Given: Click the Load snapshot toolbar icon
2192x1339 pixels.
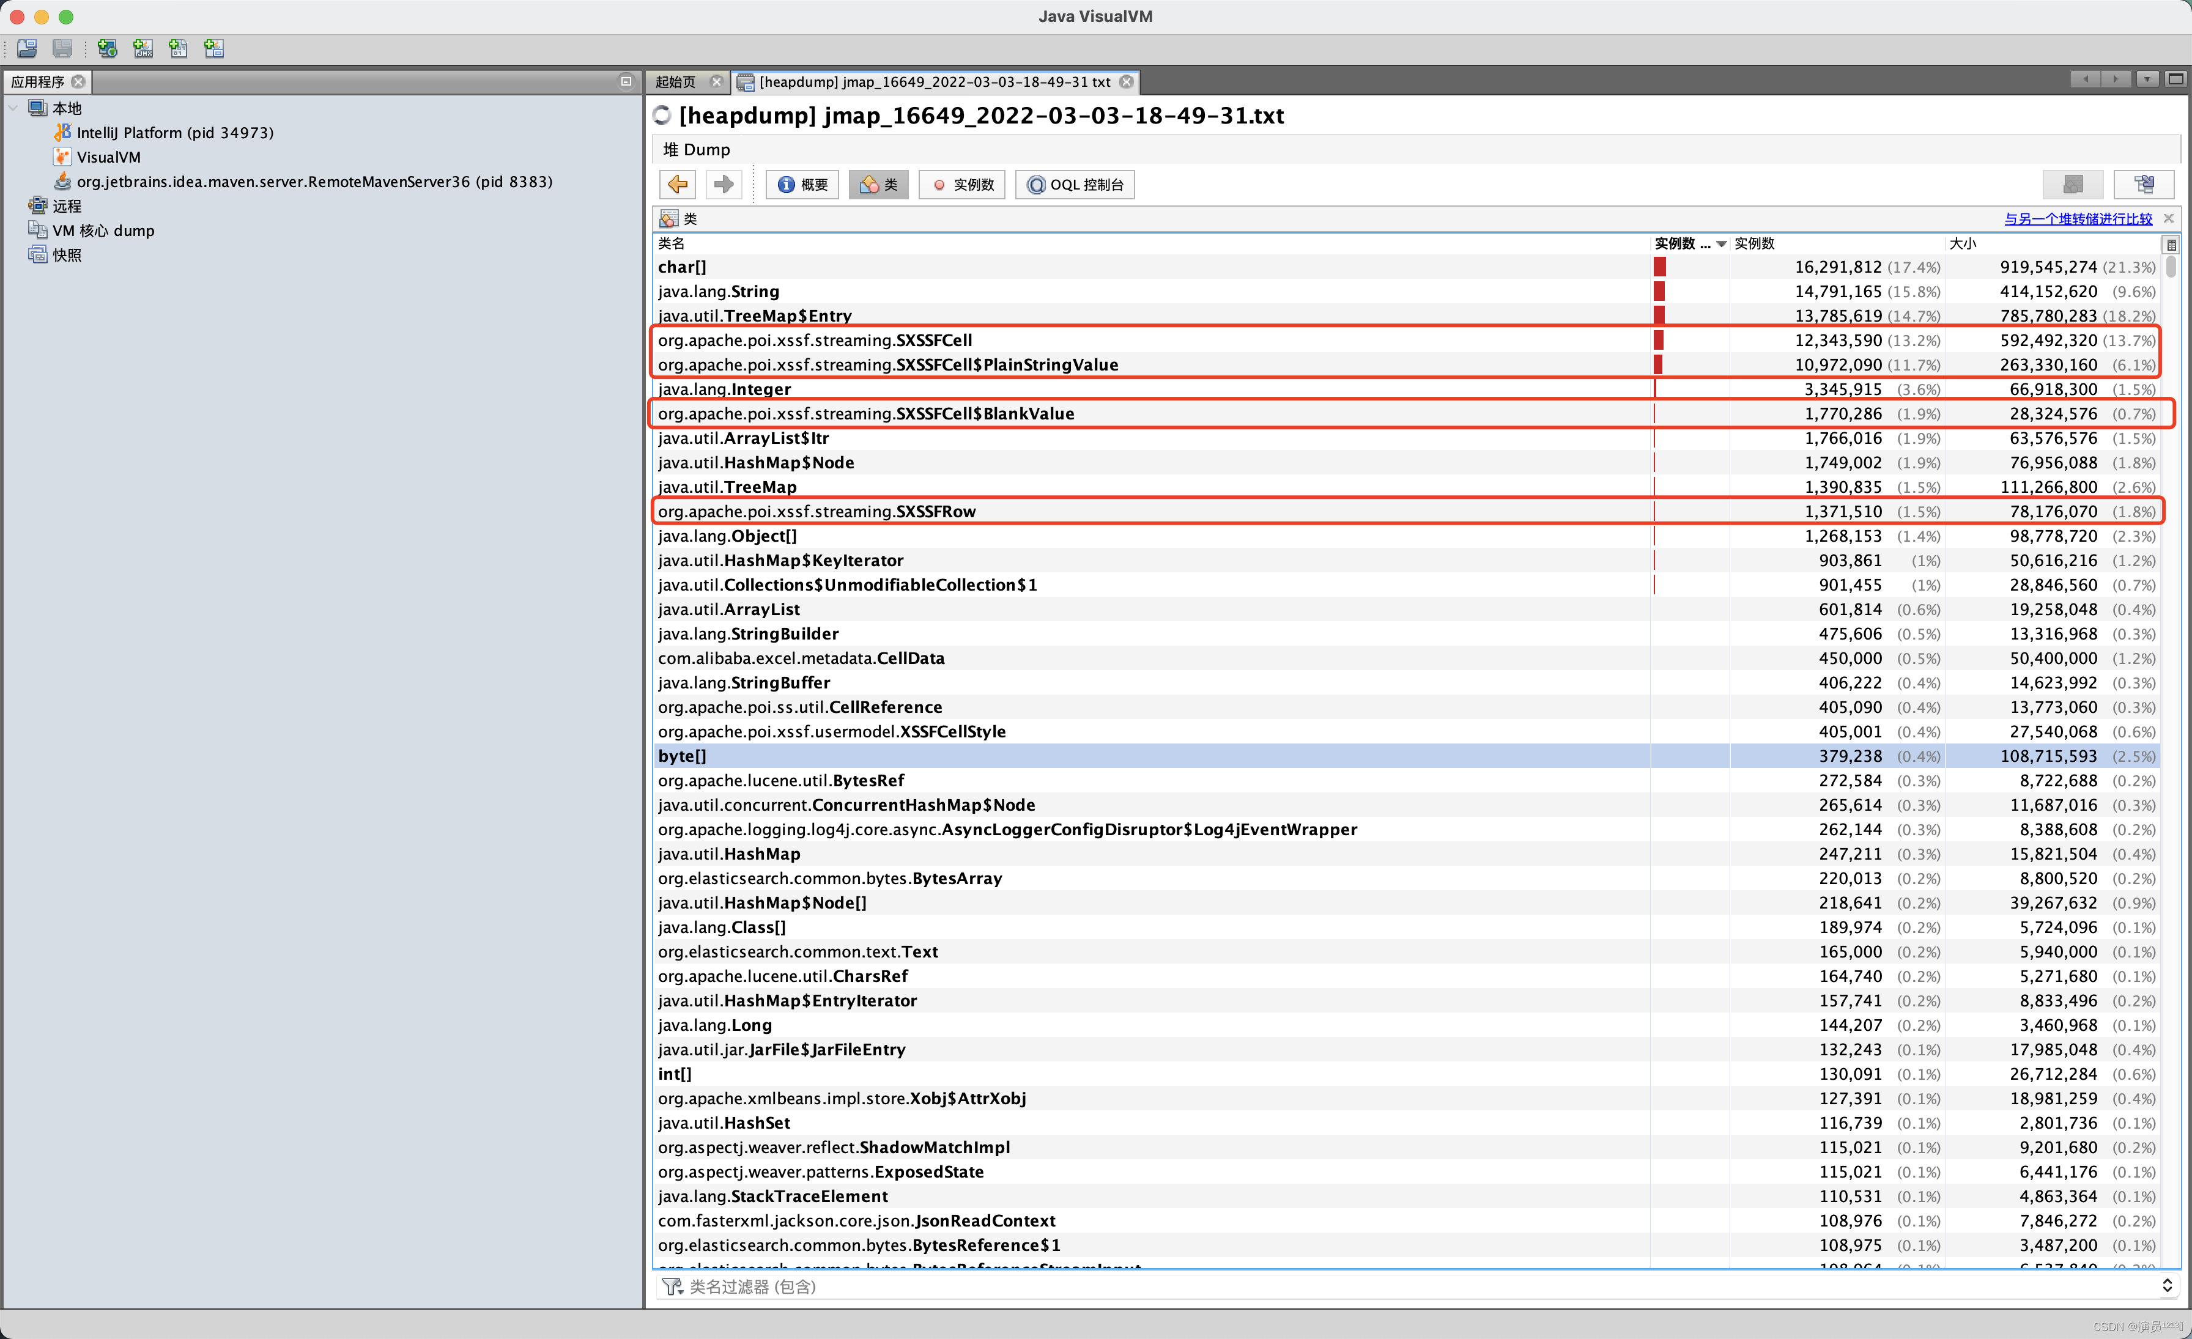Looking at the screenshot, I should point(27,48).
